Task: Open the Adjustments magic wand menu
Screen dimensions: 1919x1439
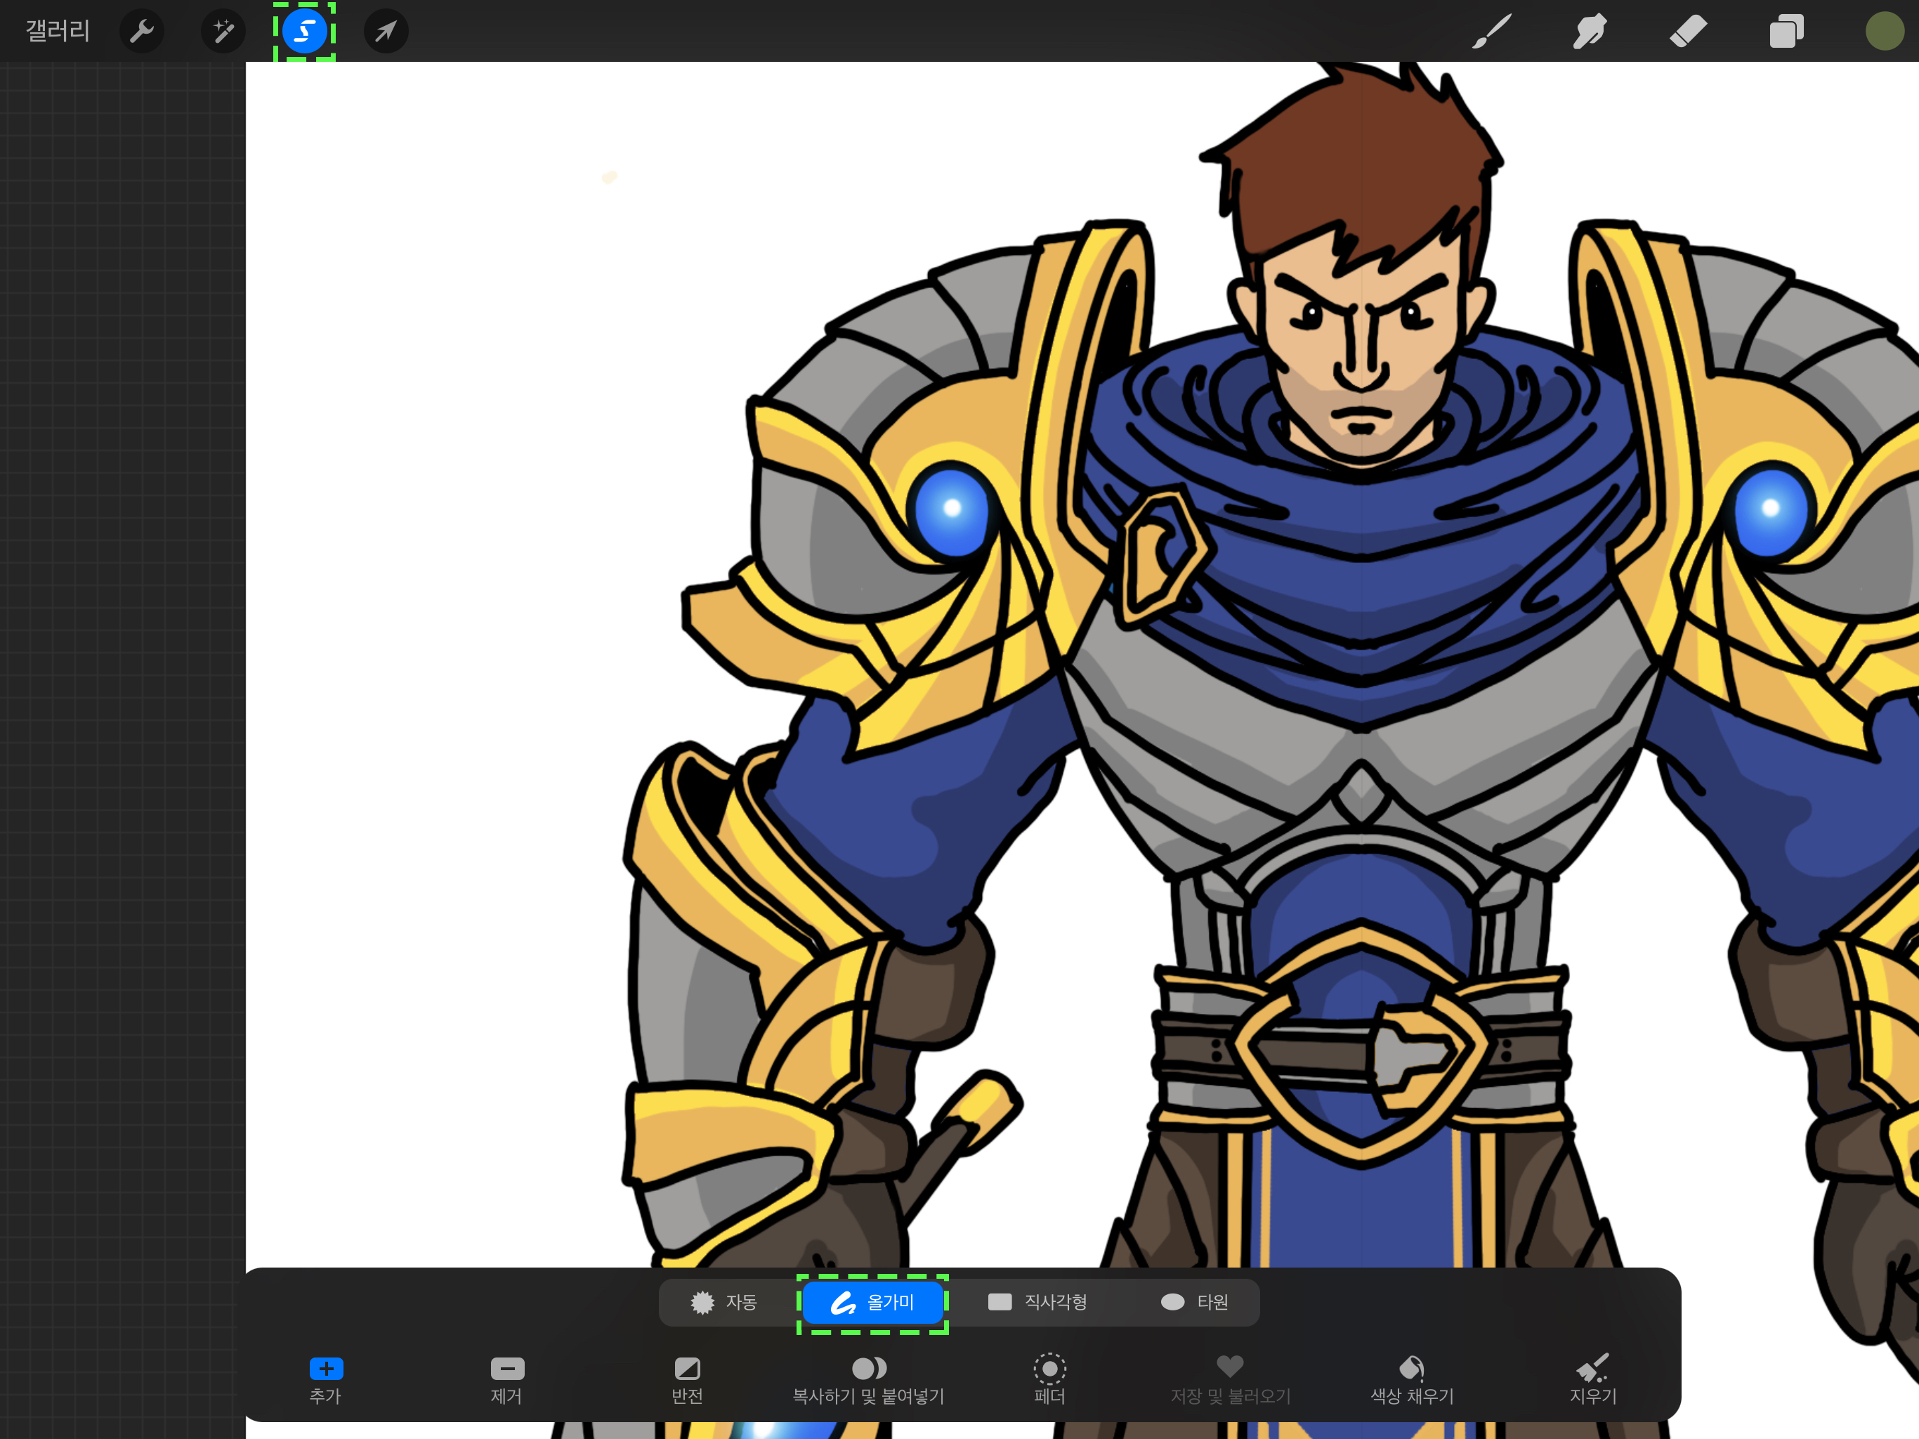Action: pyautogui.click(x=223, y=31)
